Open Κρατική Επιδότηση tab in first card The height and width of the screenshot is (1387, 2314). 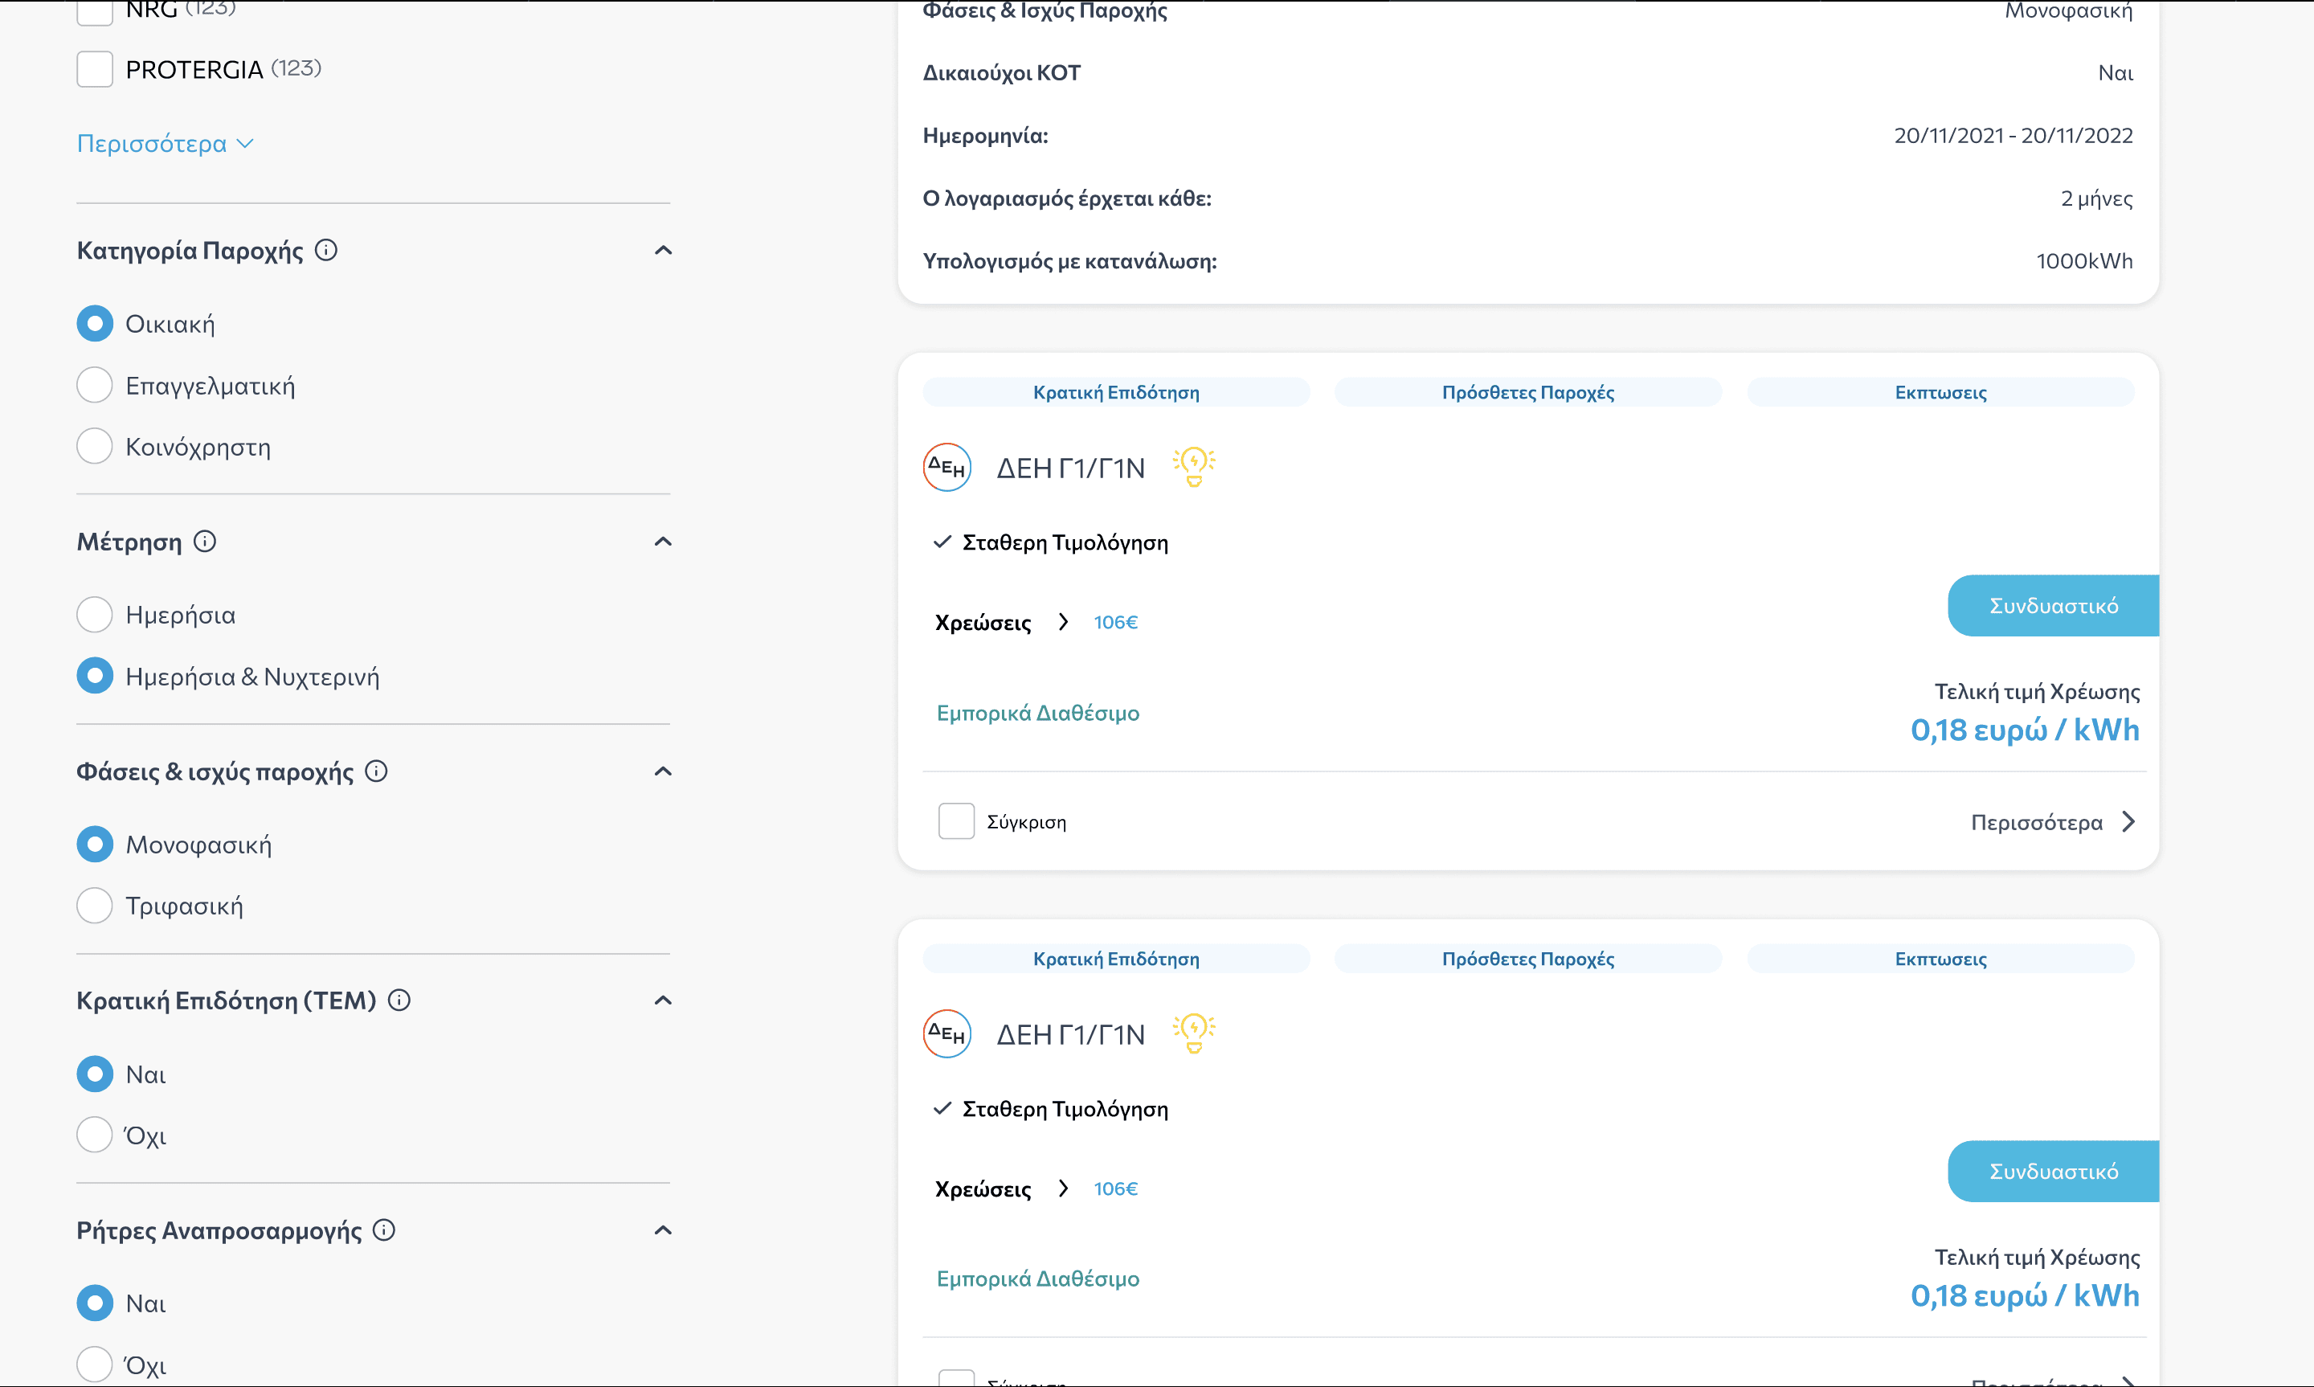1116,392
